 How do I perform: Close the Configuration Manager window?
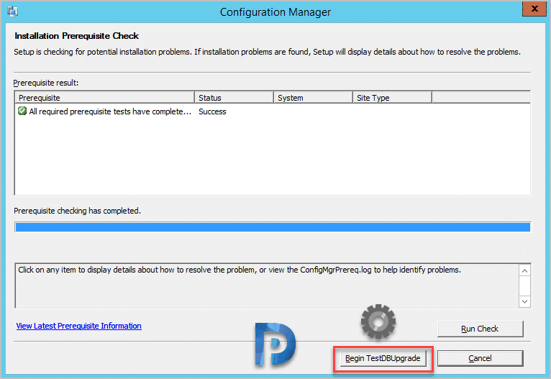(534, 9)
